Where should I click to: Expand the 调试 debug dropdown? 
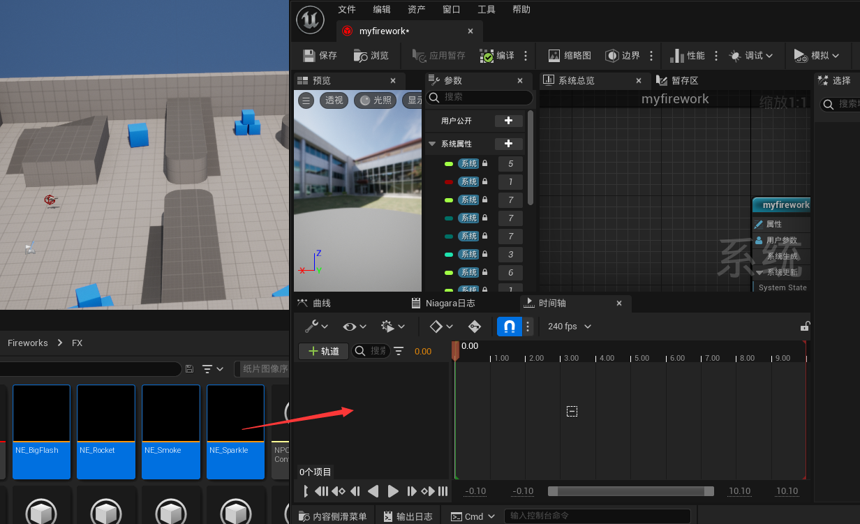751,55
